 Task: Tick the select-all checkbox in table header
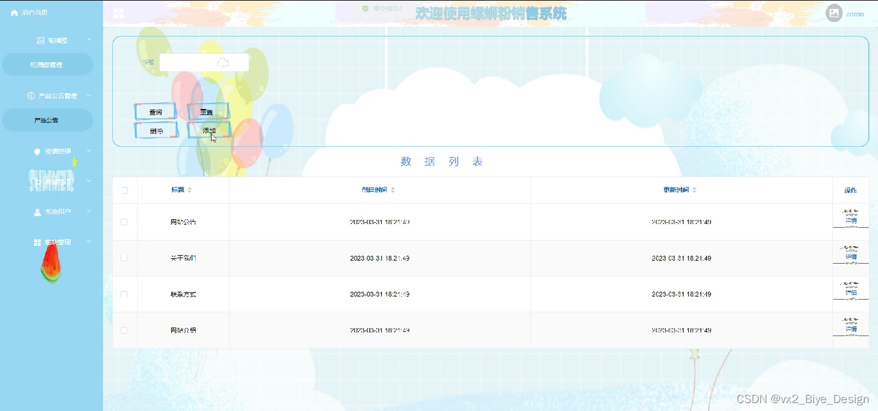click(x=125, y=190)
